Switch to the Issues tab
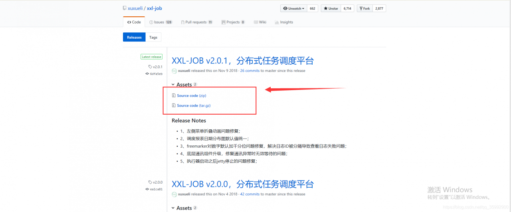The width and height of the screenshot is (511, 212). pyautogui.click(x=161, y=22)
